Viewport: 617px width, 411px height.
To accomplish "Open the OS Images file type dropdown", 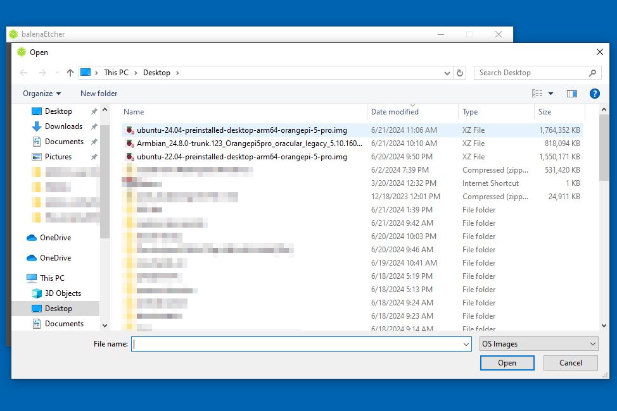I will (538, 344).
